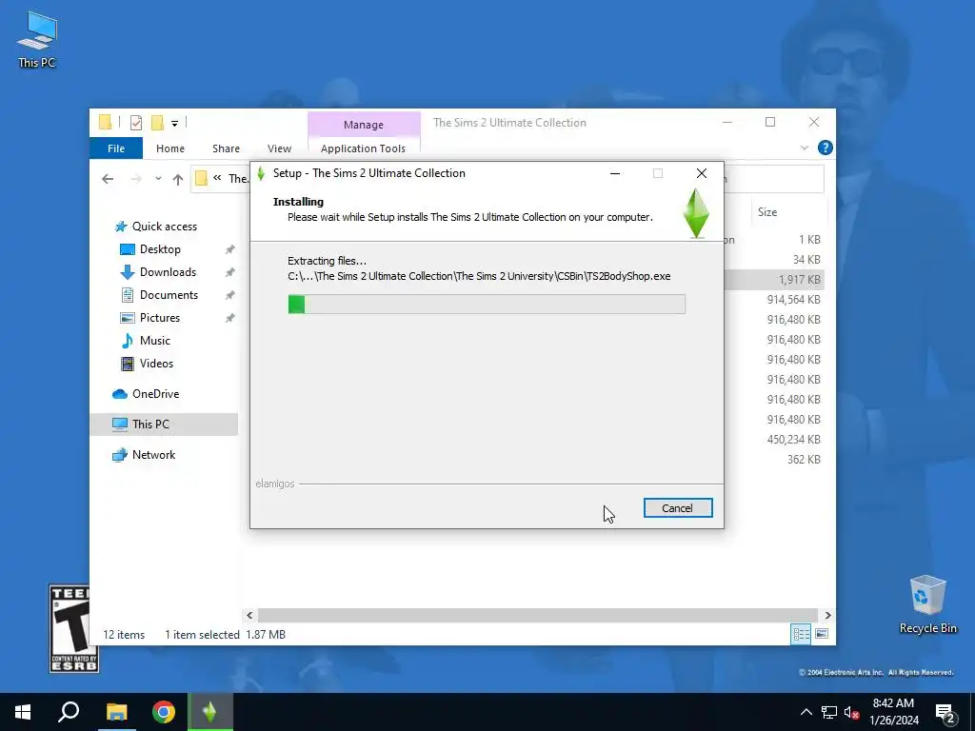Select Desktop in navigation pane
The width and height of the screenshot is (975, 731).
point(160,249)
